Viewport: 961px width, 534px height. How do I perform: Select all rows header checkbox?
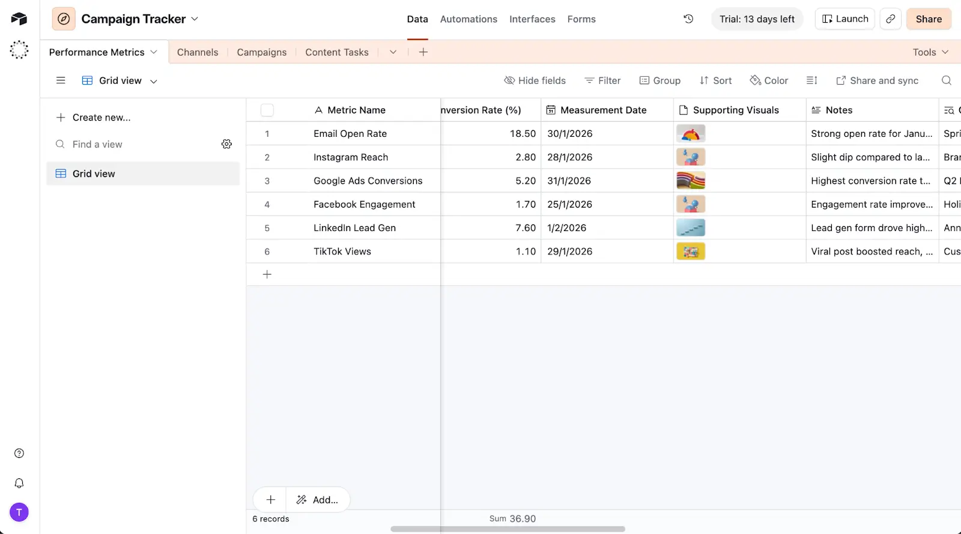267,110
